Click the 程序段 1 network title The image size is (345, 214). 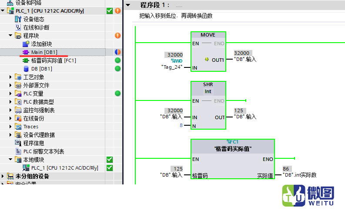[155, 5]
